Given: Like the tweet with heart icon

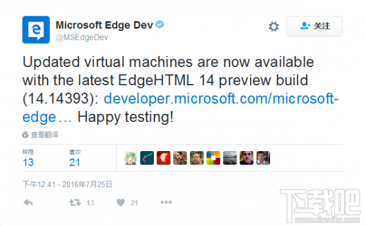Looking at the screenshot, I should tap(120, 202).
